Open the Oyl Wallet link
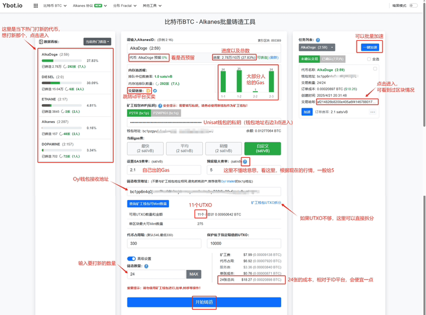The image size is (426, 315). [228, 181]
